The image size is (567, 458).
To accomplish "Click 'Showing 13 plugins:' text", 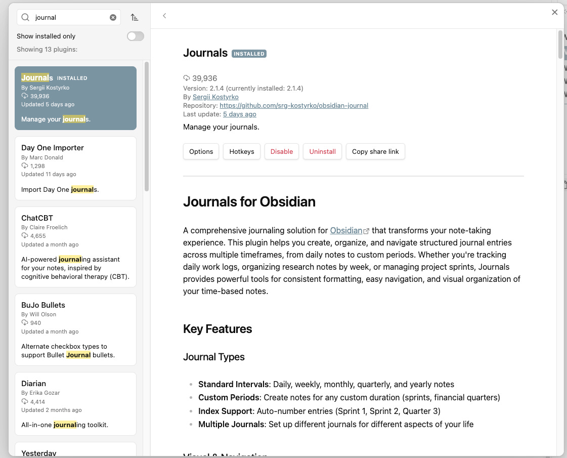I will [47, 49].
